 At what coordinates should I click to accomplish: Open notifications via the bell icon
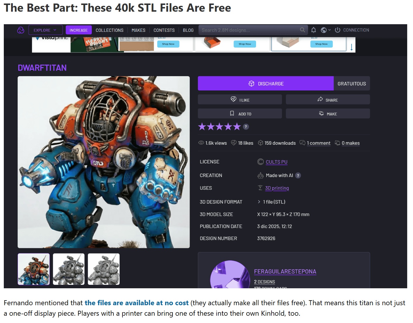pos(314,30)
